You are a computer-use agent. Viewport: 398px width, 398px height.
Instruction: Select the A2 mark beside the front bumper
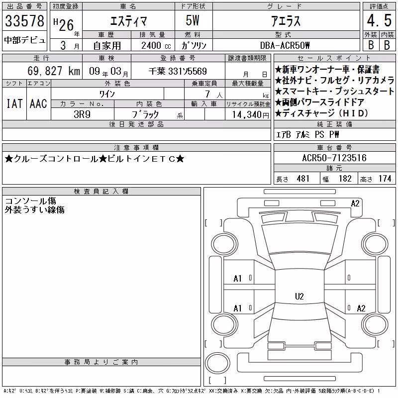coord(355,203)
